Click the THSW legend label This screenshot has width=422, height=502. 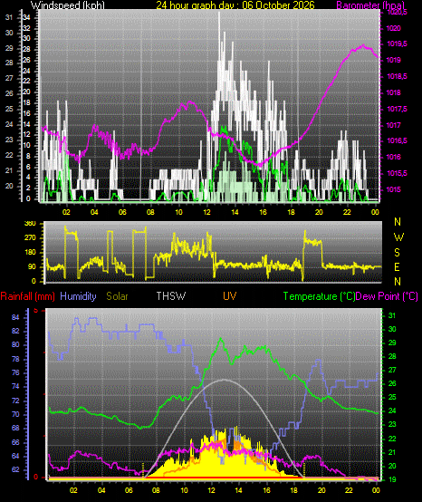171,296
